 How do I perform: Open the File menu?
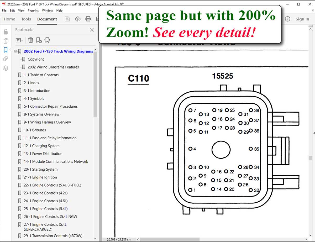4,10
